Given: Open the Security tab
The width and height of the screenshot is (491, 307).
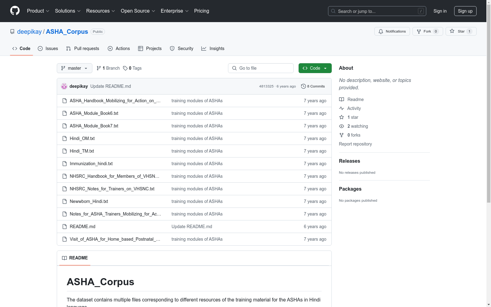Looking at the screenshot, I should coord(182,49).
